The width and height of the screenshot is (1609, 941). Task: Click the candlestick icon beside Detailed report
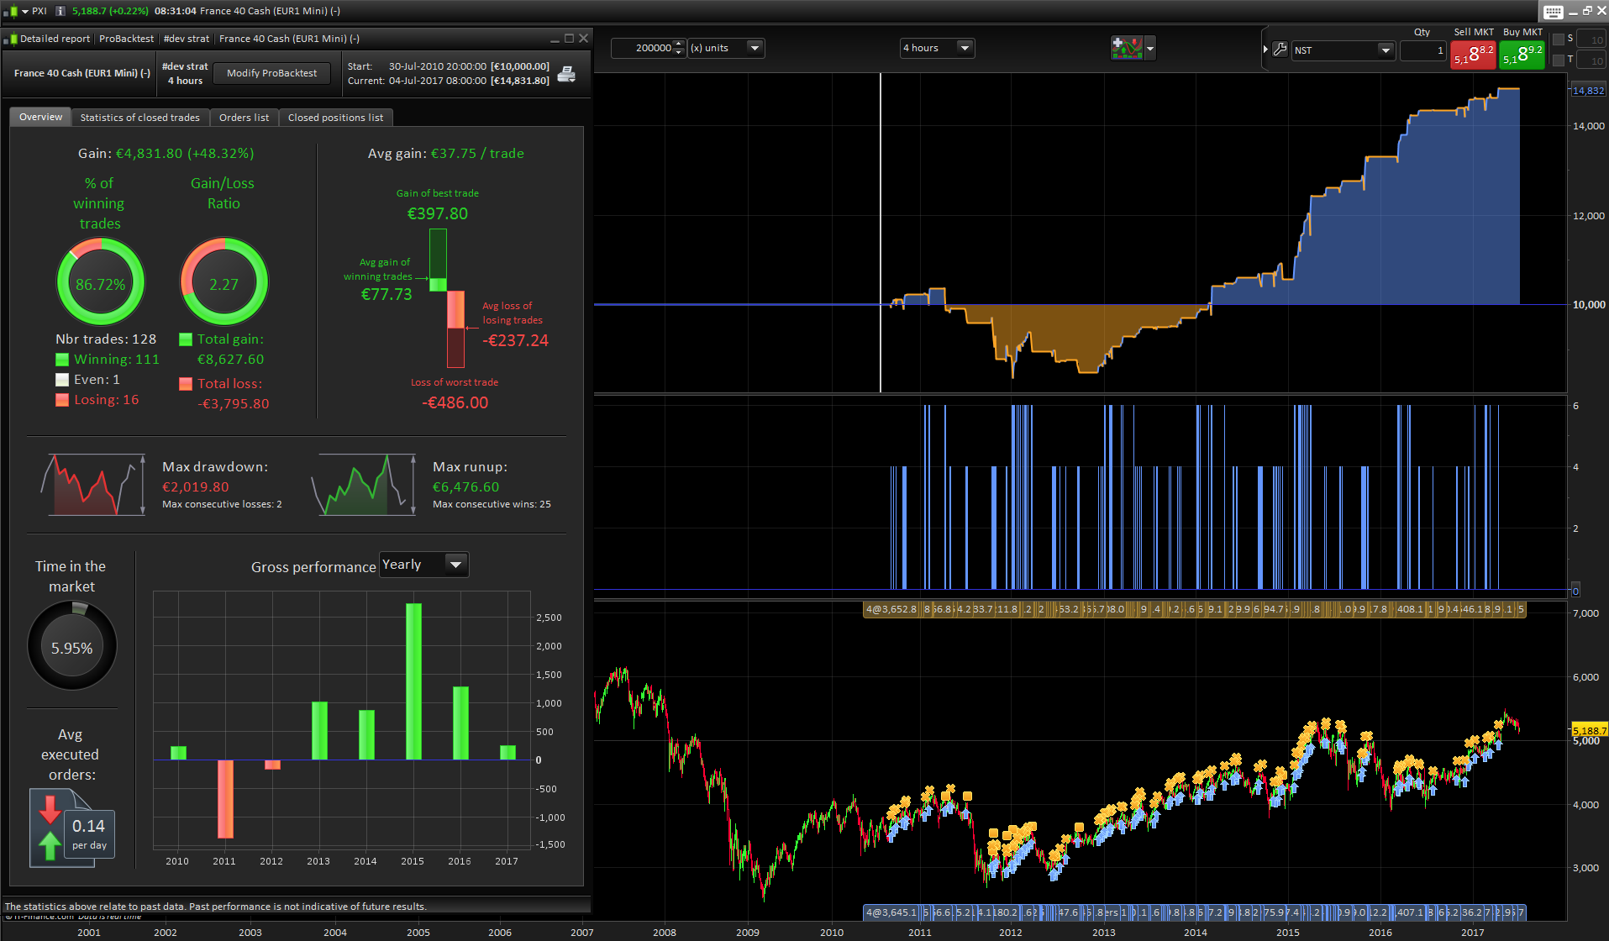click(10, 39)
